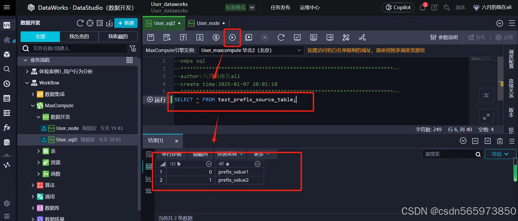Click the 新建 create button
Screen dimensions: 518x221
126,23
